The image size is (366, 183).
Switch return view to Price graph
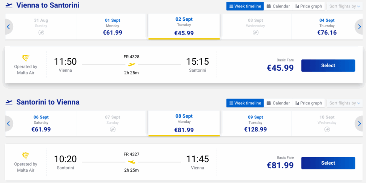(x=309, y=103)
